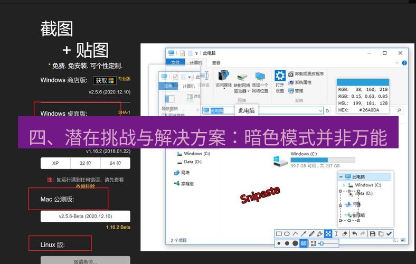Click the properties checkmark icon in title bar
Viewport: 416px width, 264px height.
coord(183,53)
